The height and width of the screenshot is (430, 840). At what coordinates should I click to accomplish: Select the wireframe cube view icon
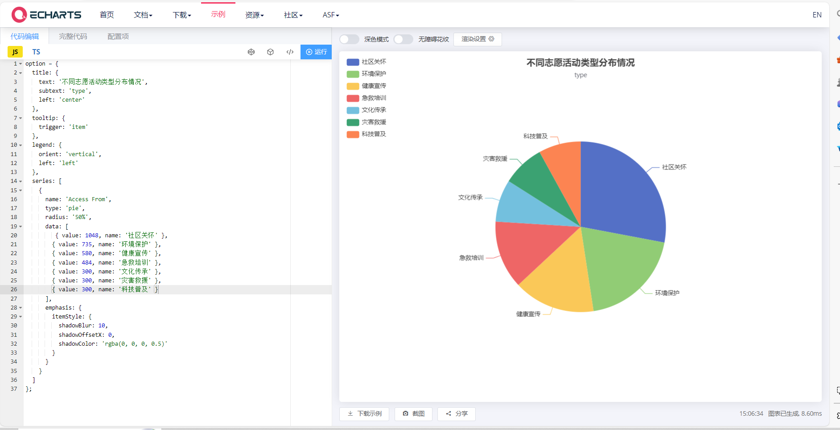tap(251, 52)
